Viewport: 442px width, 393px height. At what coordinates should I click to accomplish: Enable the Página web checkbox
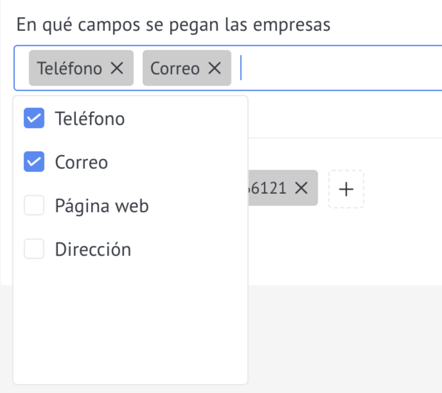[x=34, y=205]
